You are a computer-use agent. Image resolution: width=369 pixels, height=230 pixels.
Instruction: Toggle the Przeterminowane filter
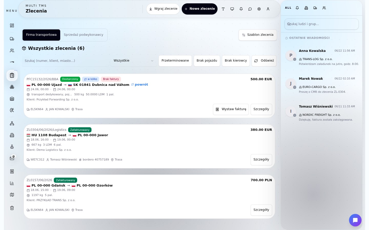(x=175, y=61)
